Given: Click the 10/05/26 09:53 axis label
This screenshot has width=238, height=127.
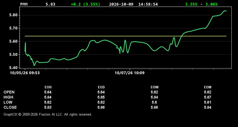Looking at the screenshot, I should pos(25,73).
